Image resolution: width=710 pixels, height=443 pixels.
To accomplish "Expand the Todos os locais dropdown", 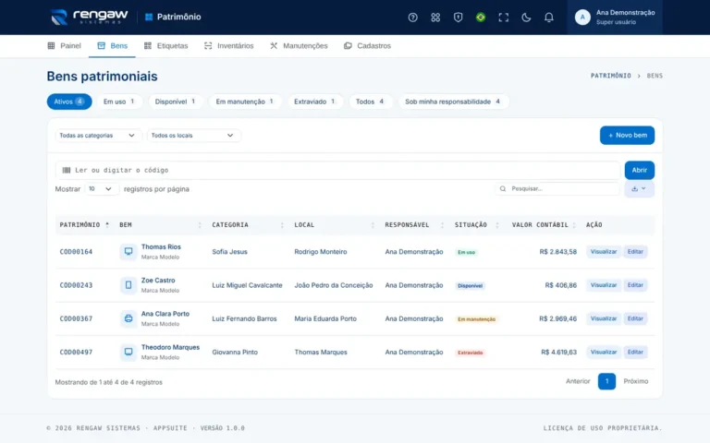I will [x=193, y=135].
